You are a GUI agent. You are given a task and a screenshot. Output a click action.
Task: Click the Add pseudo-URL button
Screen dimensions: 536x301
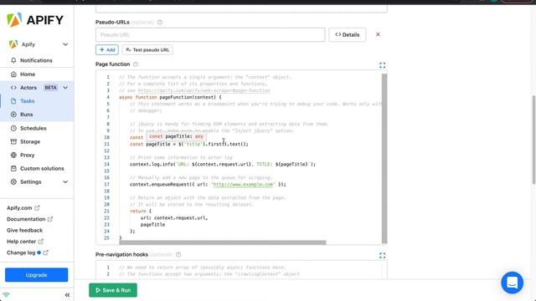coord(107,50)
